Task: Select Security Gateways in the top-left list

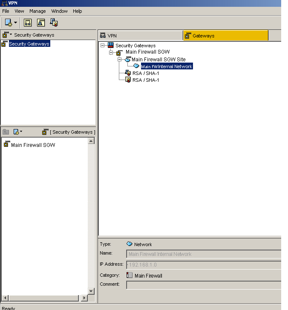Action: tap(29, 44)
